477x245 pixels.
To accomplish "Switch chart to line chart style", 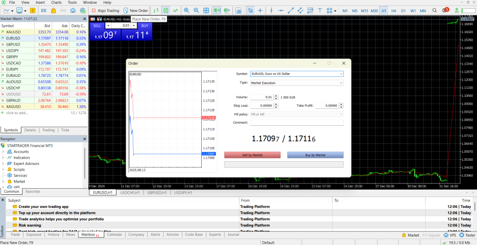I will pos(176,10).
